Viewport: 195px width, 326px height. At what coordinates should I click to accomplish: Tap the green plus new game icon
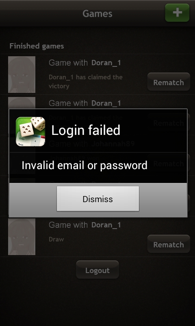(177, 13)
